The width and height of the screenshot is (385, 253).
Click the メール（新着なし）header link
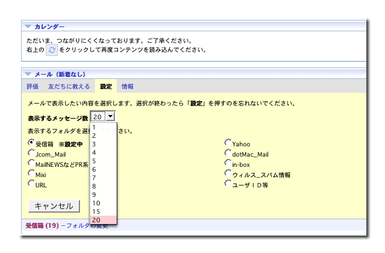coord(60,74)
